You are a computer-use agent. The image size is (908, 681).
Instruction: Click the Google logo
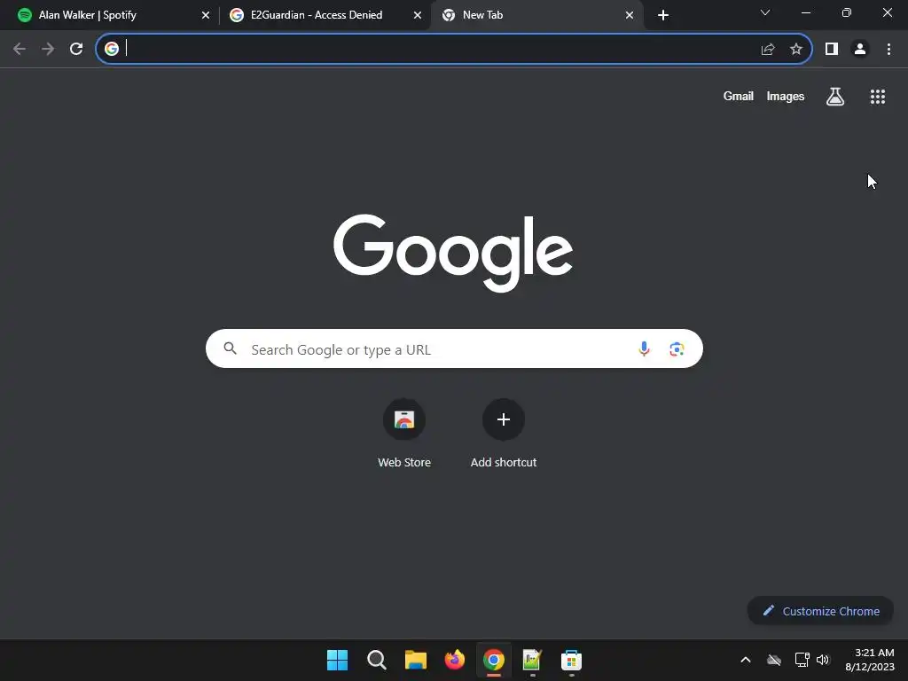[x=453, y=253]
